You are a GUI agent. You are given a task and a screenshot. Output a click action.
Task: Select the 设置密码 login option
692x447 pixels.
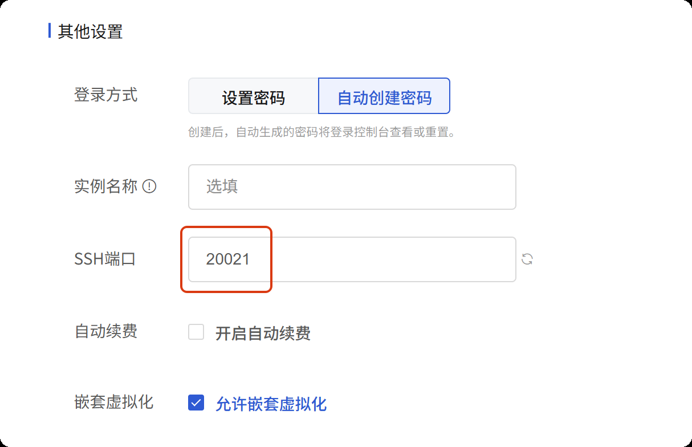click(x=253, y=97)
